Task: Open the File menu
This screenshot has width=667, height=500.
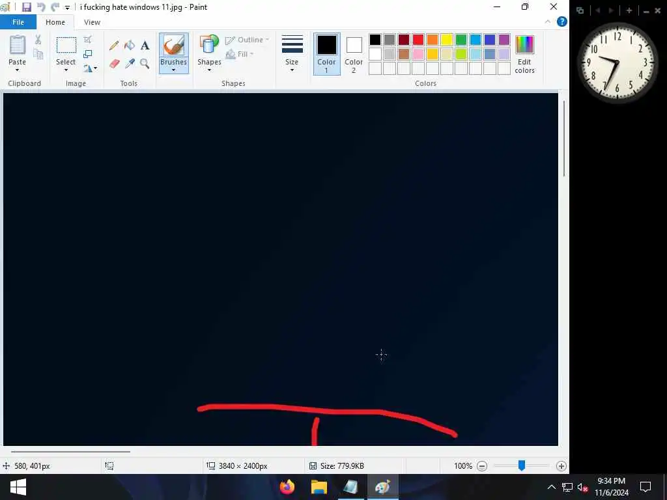Action: pos(18,22)
